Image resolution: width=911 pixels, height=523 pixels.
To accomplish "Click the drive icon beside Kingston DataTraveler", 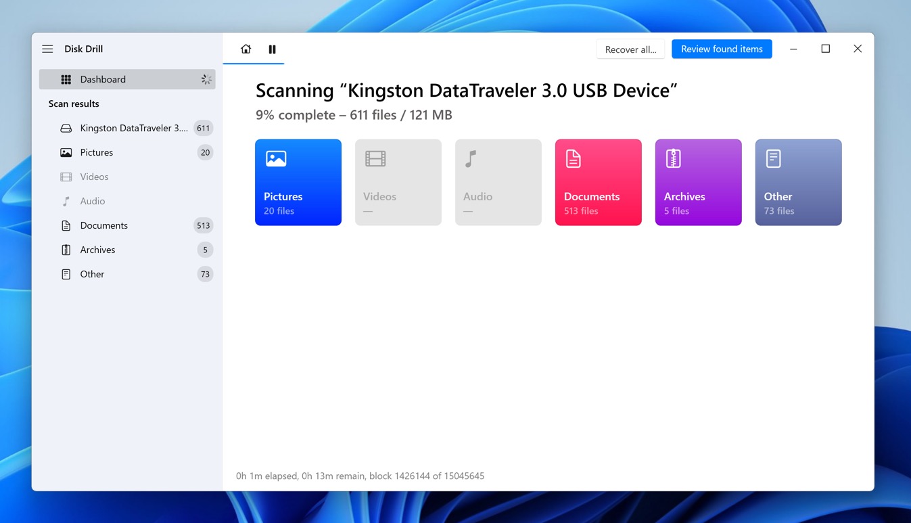I will (66, 128).
